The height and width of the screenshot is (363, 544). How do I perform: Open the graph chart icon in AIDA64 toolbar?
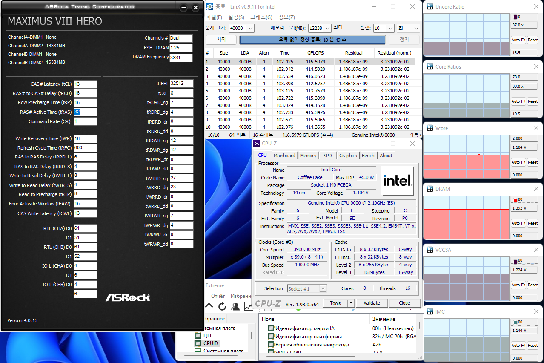pyautogui.click(x=248, y=306)
